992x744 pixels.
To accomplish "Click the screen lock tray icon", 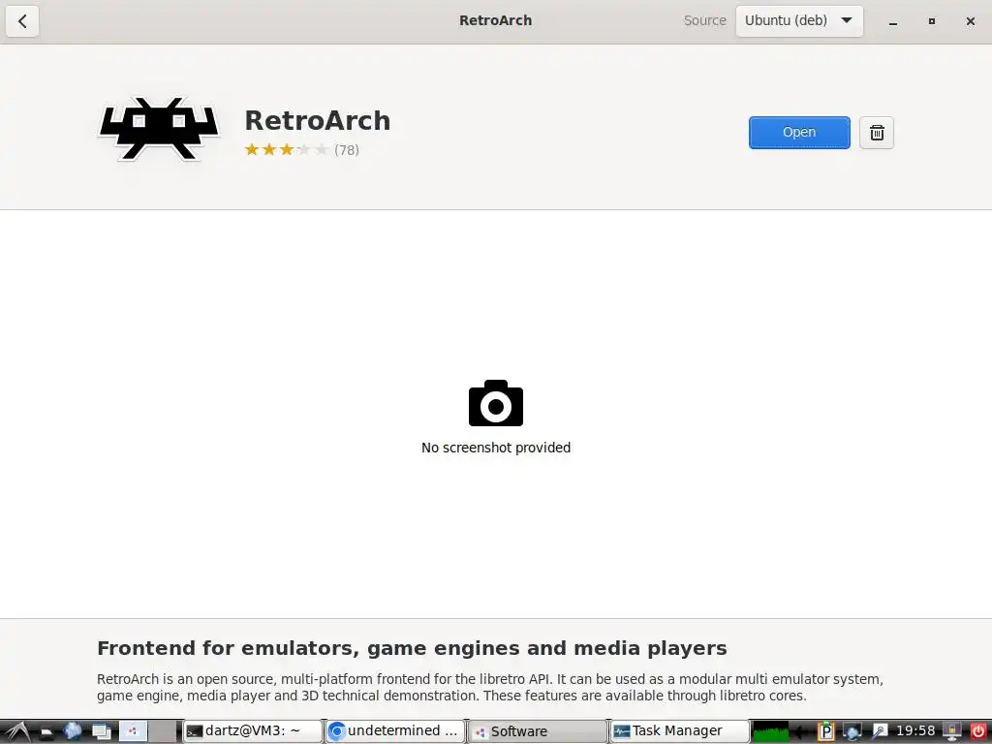I will pyautogui.click(x=952, y=732).
